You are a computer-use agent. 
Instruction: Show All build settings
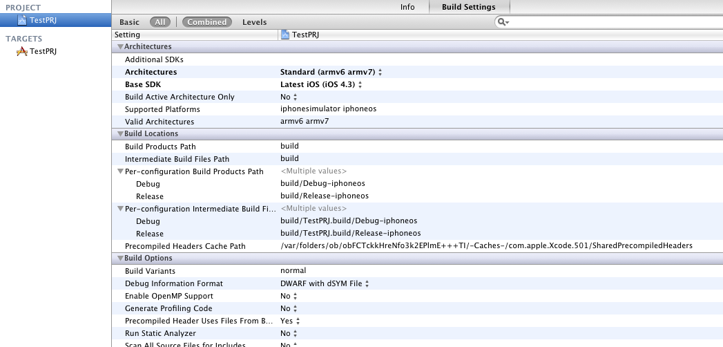[160, 22]
